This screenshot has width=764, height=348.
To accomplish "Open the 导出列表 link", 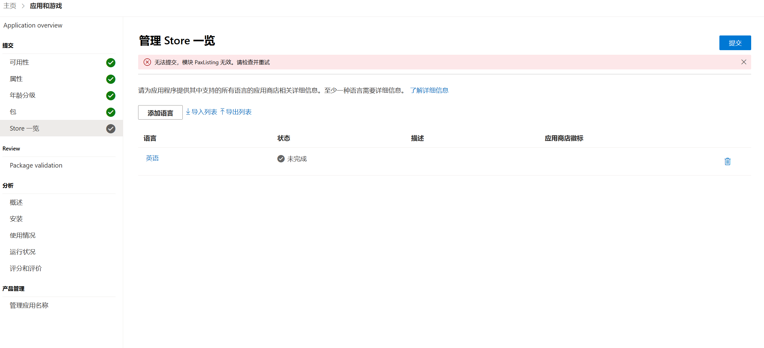I will tap(236, 112).
